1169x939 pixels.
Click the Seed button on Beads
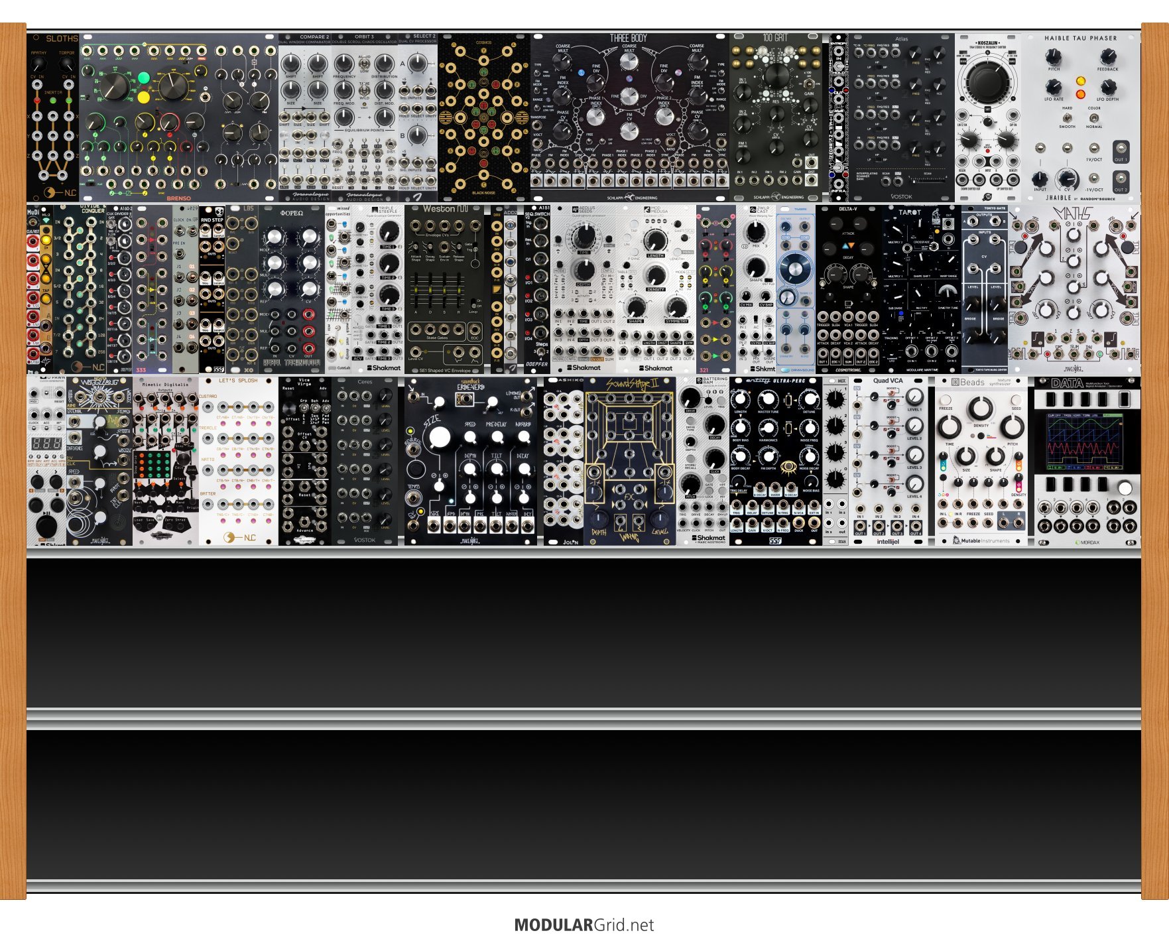(x=1016, y=400)
